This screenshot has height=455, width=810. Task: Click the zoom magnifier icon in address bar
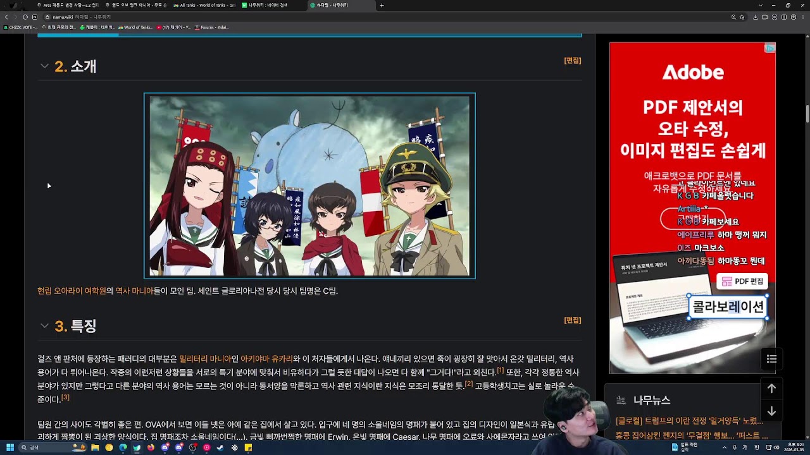tap(733, 17)
